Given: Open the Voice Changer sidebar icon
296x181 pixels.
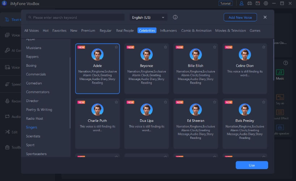Looking at the screenshot, I should click(x=7, y=67).
